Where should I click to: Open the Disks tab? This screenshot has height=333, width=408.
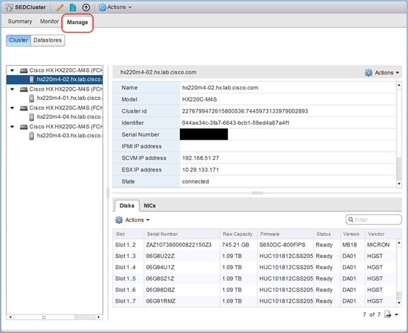[127, 205]
